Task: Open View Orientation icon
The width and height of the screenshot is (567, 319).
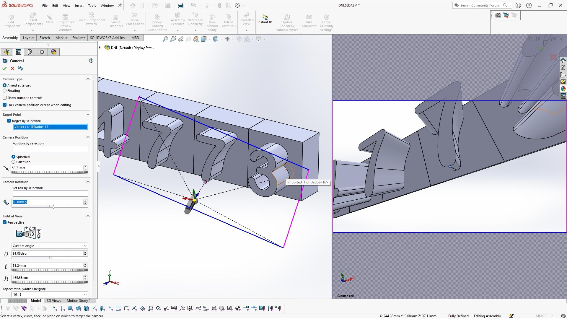Action: click(204, 39)
